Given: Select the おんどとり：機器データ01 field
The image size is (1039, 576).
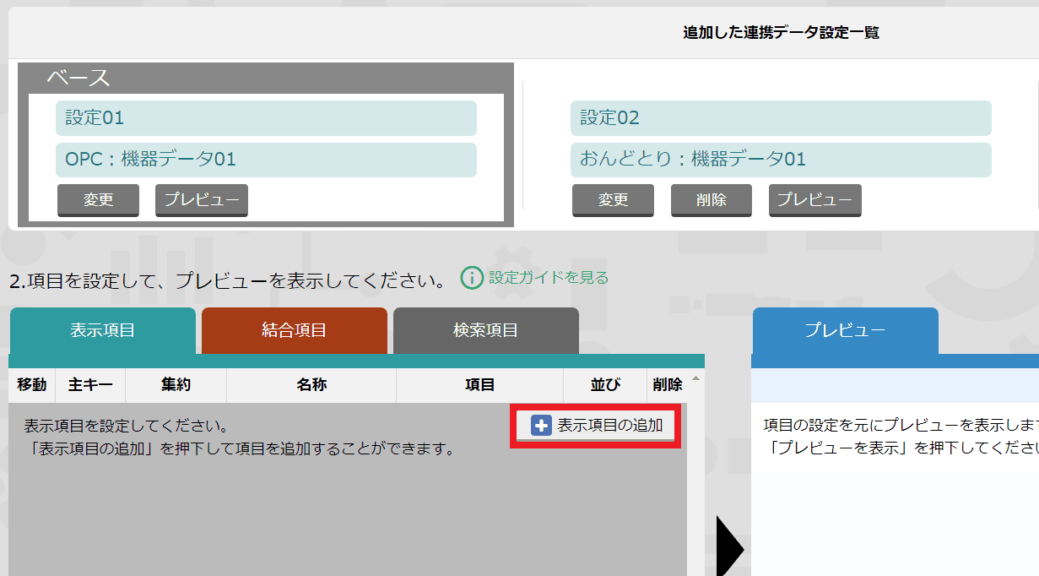Looking at the screenshot, I should coord(781,160).
